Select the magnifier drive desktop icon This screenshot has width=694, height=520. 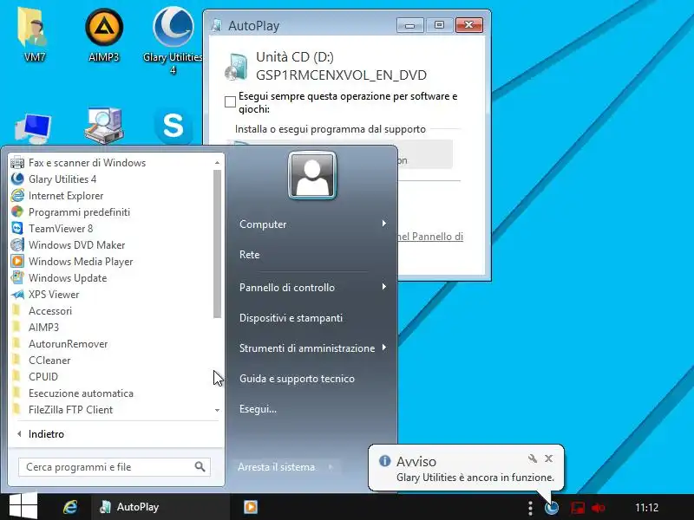tap(103, 126)
